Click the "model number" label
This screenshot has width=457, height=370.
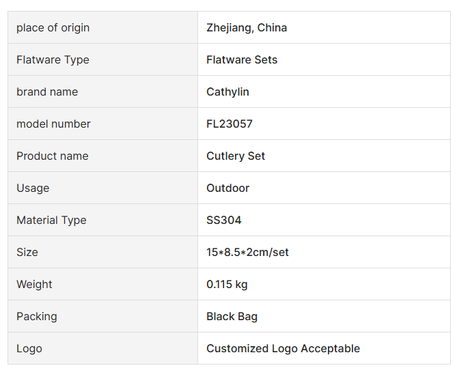[53, 124]
